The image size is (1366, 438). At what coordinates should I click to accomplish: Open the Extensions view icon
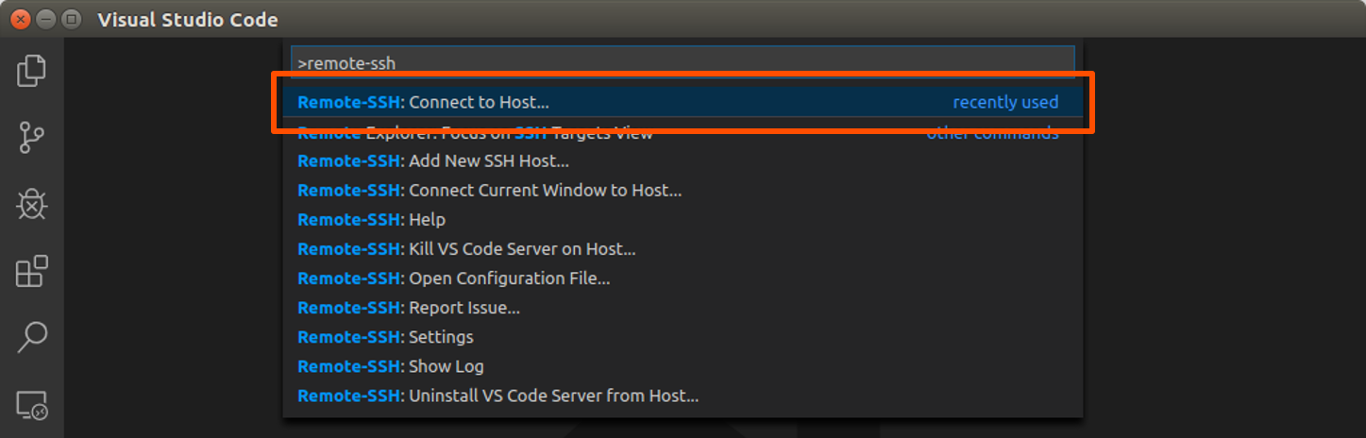pyautogui.click(x=31, y=271)
